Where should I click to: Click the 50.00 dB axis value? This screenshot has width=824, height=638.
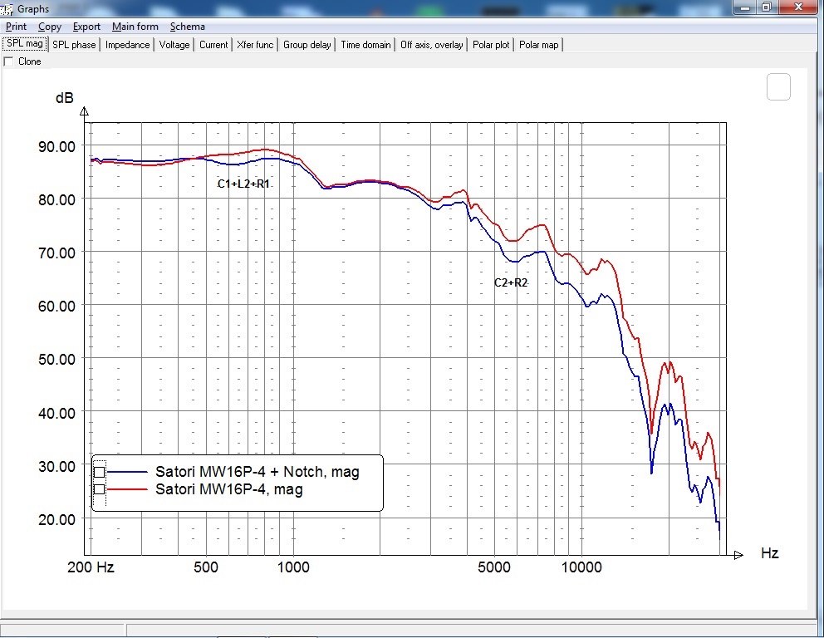click(56, 360)
